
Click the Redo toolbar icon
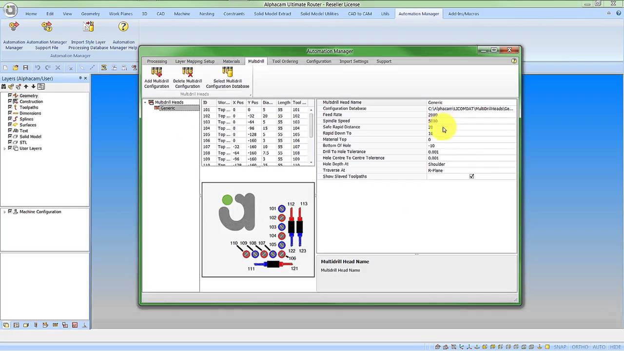click(48, 68)
